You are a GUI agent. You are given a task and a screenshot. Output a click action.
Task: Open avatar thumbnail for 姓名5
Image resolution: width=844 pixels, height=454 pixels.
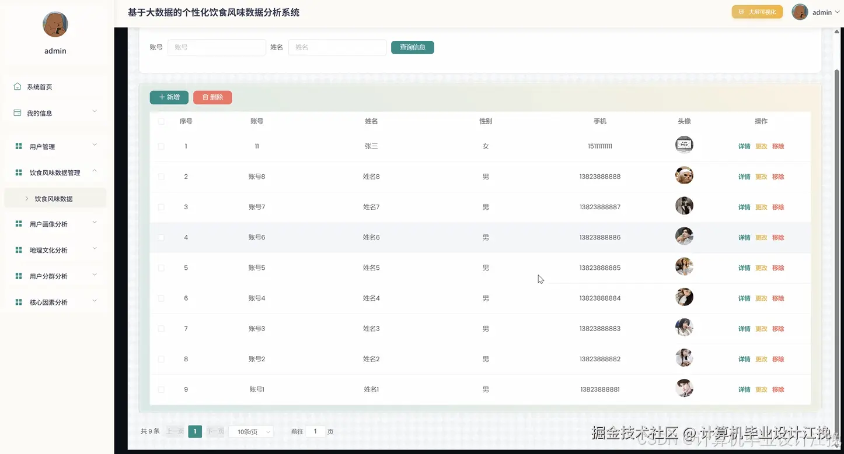click(684, 266)
